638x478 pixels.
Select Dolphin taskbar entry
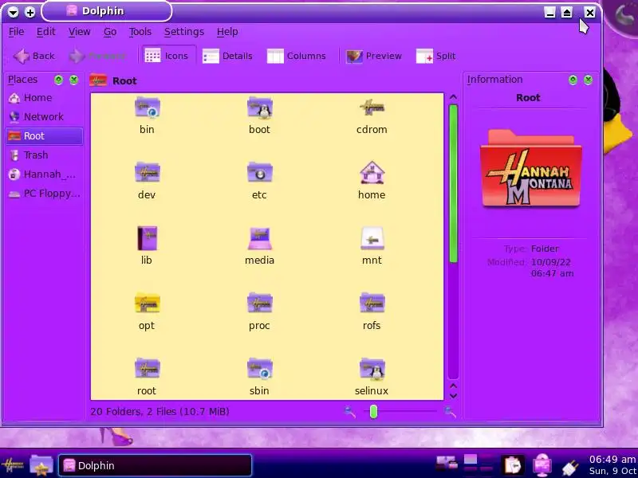(155, 465)
